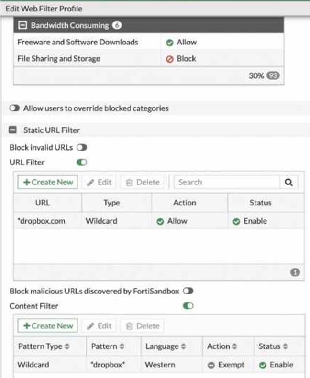Click the Exempt action icon in Content Filter

[210, 365]
